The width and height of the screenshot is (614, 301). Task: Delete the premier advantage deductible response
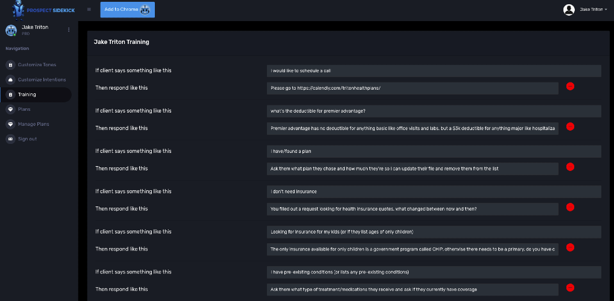coord(570,126)
